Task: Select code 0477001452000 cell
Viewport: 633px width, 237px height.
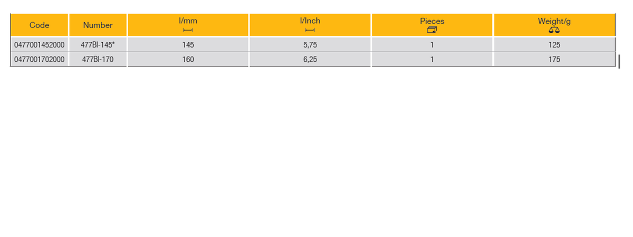Action: (40, 45)
